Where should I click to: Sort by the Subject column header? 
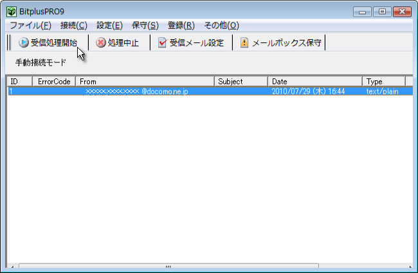tap(241, 82)
